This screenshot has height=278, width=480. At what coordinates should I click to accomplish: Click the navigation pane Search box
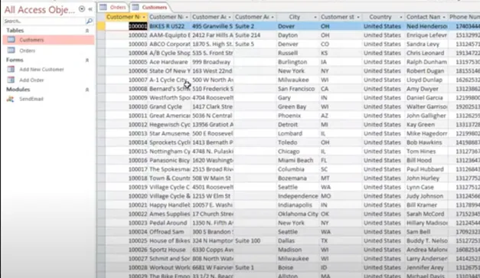[44, 21]
